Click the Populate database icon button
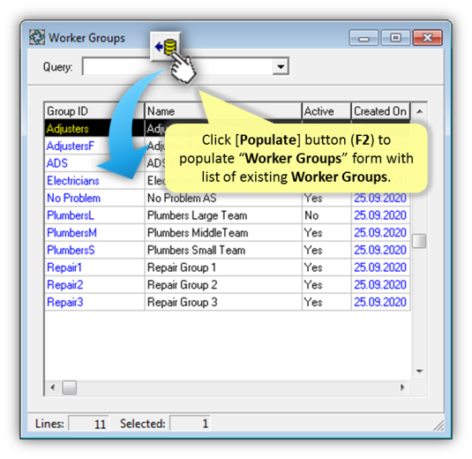Image resolution: width=472 pixels, height=459 pixels. (x=166, y=47)
